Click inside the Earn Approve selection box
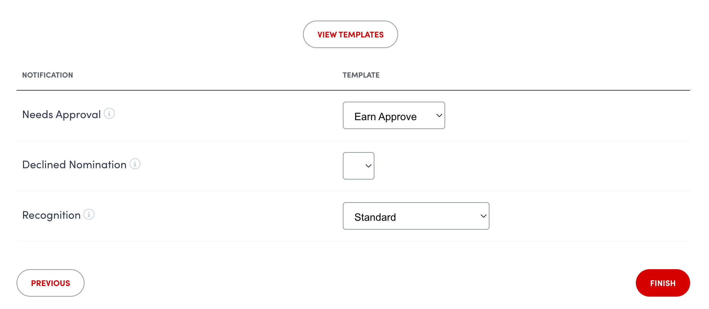This screenshot has height=309, width=709. [x=385, y=116]
